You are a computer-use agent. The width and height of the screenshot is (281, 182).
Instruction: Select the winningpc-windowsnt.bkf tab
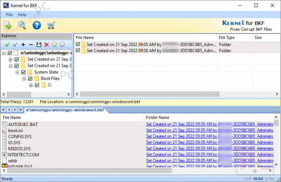[x=65, y=110]
